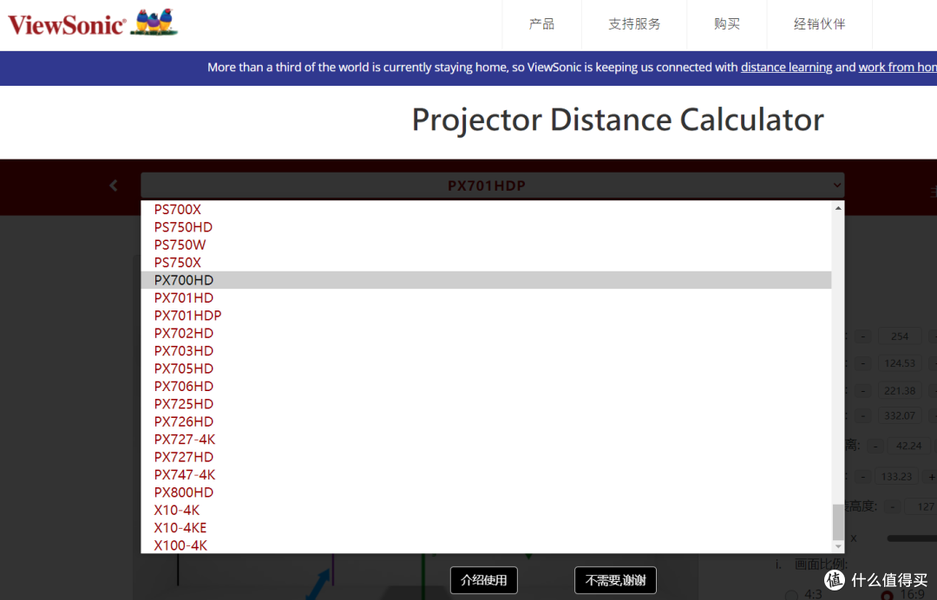This screenshot has width=937, height=600.
Task: Select the 16:9 aspect ratio radio
Action: tap(888, 595)
